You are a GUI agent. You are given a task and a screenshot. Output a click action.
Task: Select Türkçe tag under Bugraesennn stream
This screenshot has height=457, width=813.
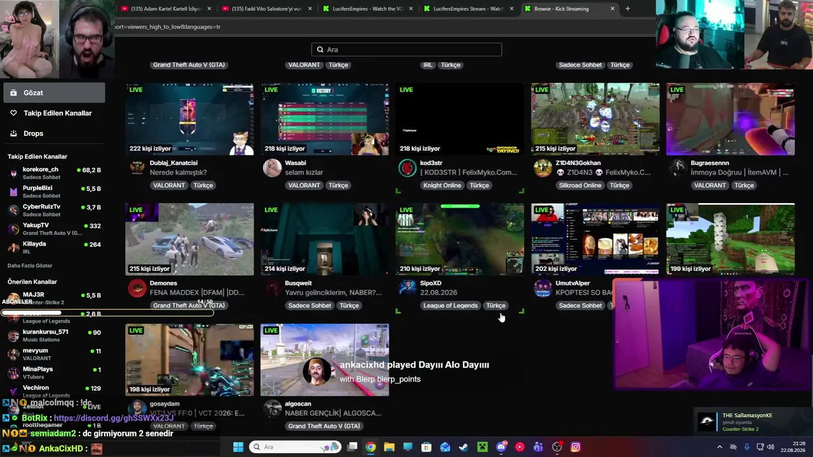[744, 185]
